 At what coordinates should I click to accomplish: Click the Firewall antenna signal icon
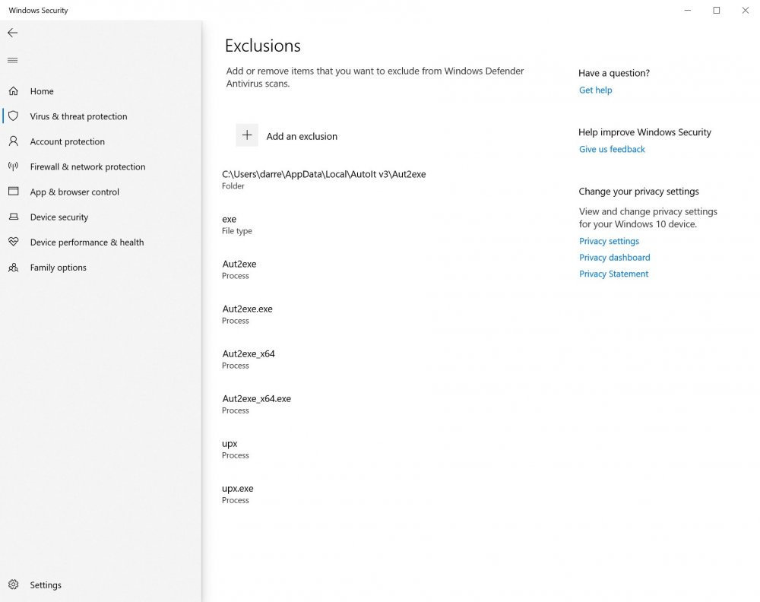point(14,166)
